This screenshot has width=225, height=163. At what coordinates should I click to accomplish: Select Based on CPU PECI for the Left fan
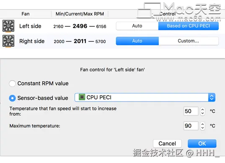[x=189, y=26]
